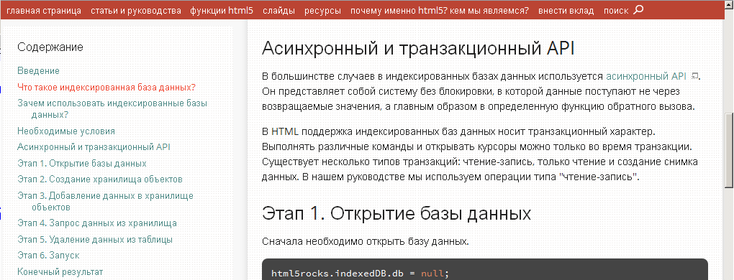
Task: Click the Содержание sidebar heading
Action: pyautogui.click(x=50, y=47)
